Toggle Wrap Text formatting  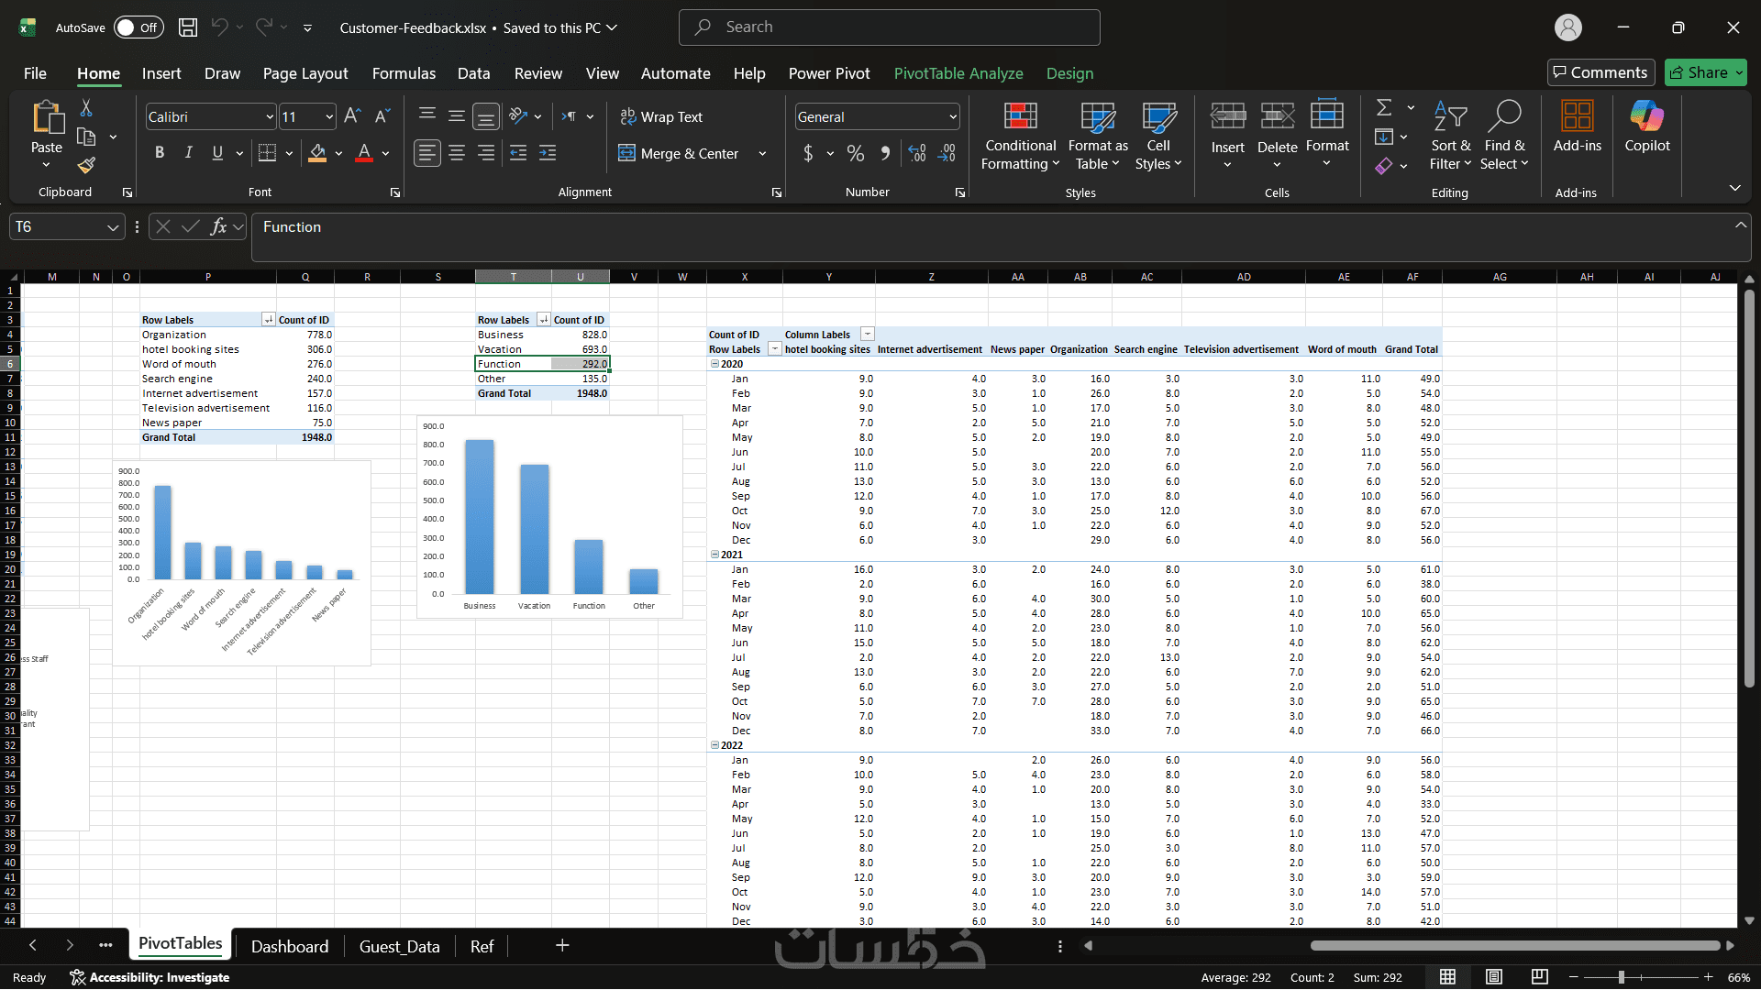pyautogui.click(x=661, y=116)
